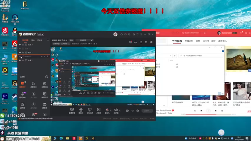Go to previous track in music player
This screenshot has height=141, width=251.
coord(201,111)
